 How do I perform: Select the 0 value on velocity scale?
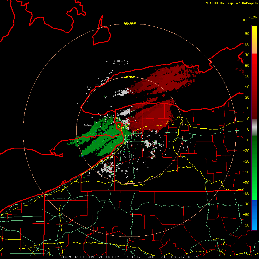[248, 129]
